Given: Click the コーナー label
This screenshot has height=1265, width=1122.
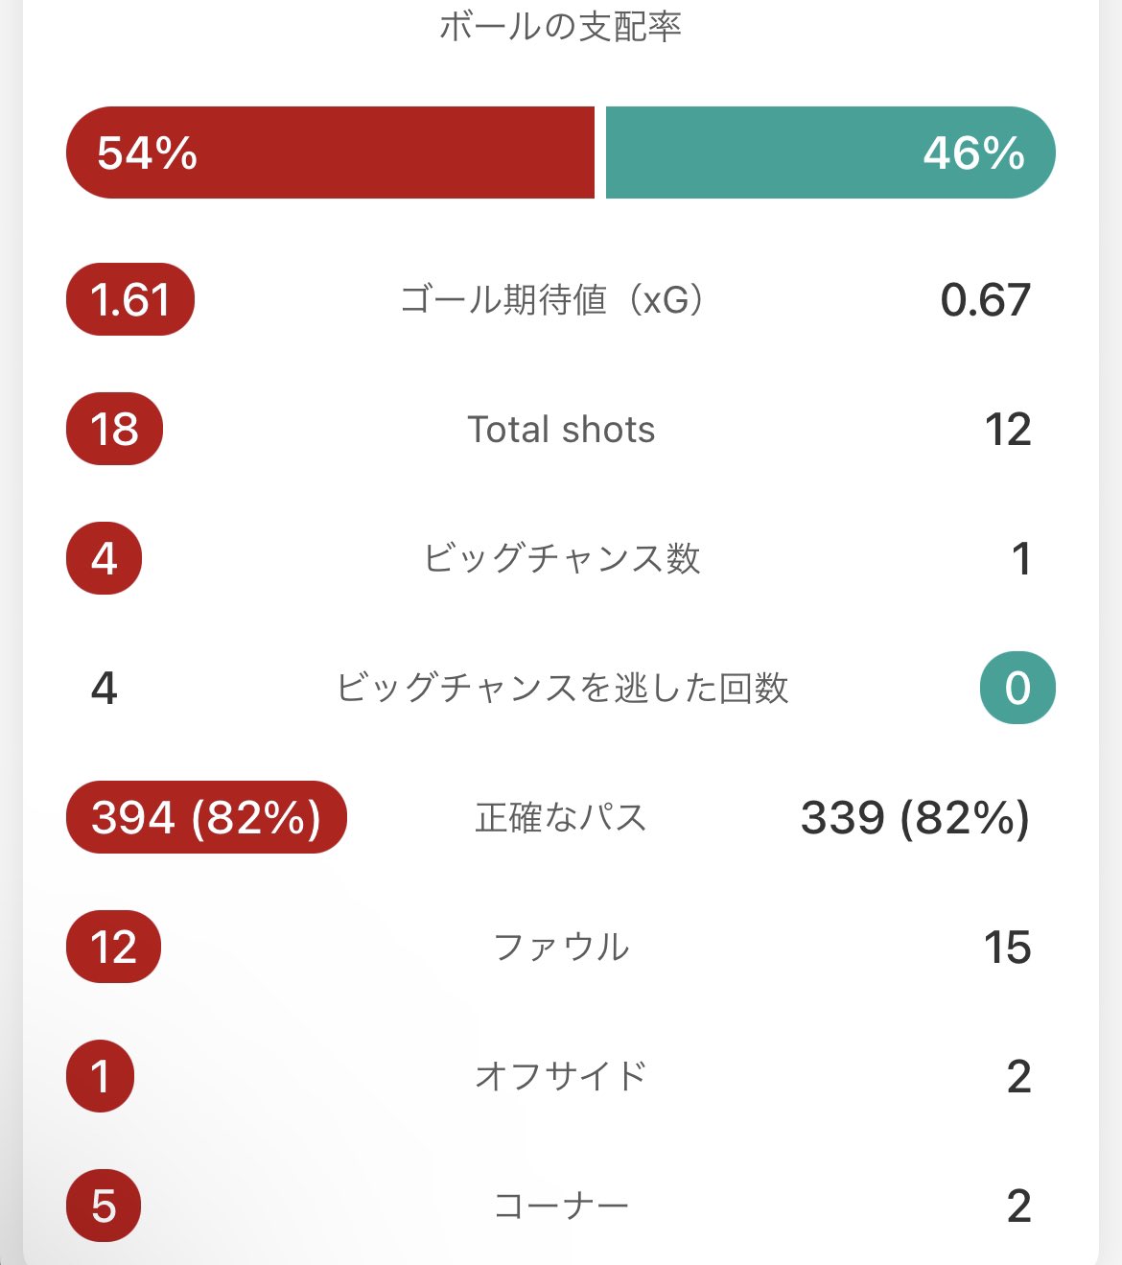Looking at the screenshot, I should pos(561,1206).
